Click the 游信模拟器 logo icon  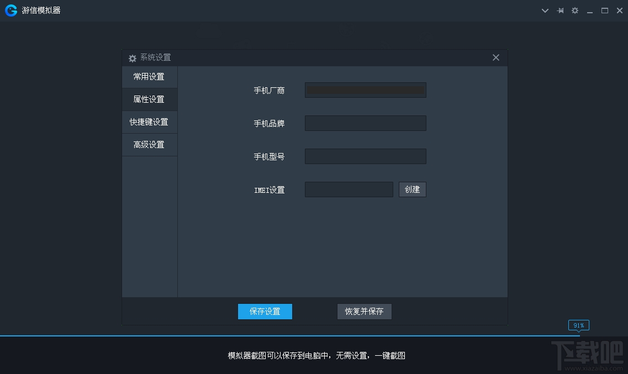click(x=10, y=10)
